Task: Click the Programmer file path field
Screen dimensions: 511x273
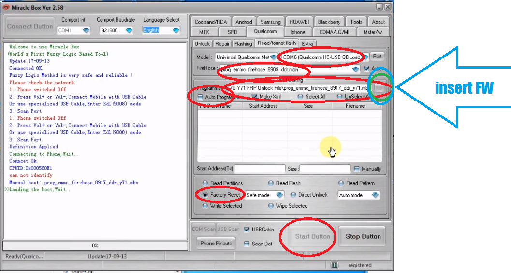Action: click(297, 88)
